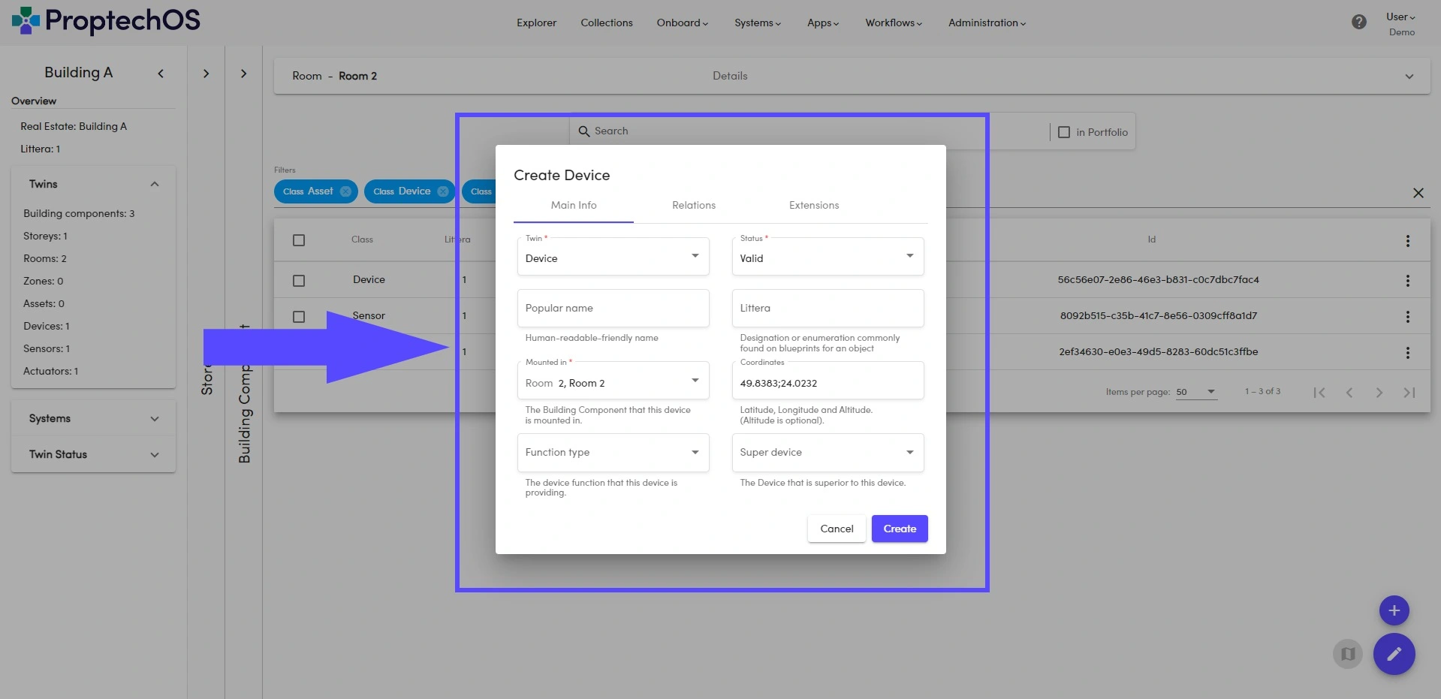Screen dimensions: 1441x699
Task: Select all rows via header checkbox
Action: pyautogui.click(x=299, y=240)
